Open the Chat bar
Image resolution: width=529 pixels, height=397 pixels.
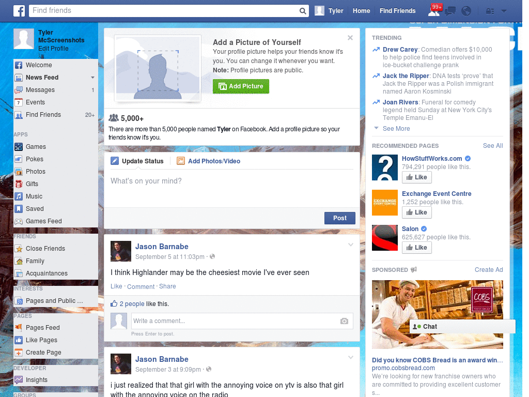click(462, 327)
